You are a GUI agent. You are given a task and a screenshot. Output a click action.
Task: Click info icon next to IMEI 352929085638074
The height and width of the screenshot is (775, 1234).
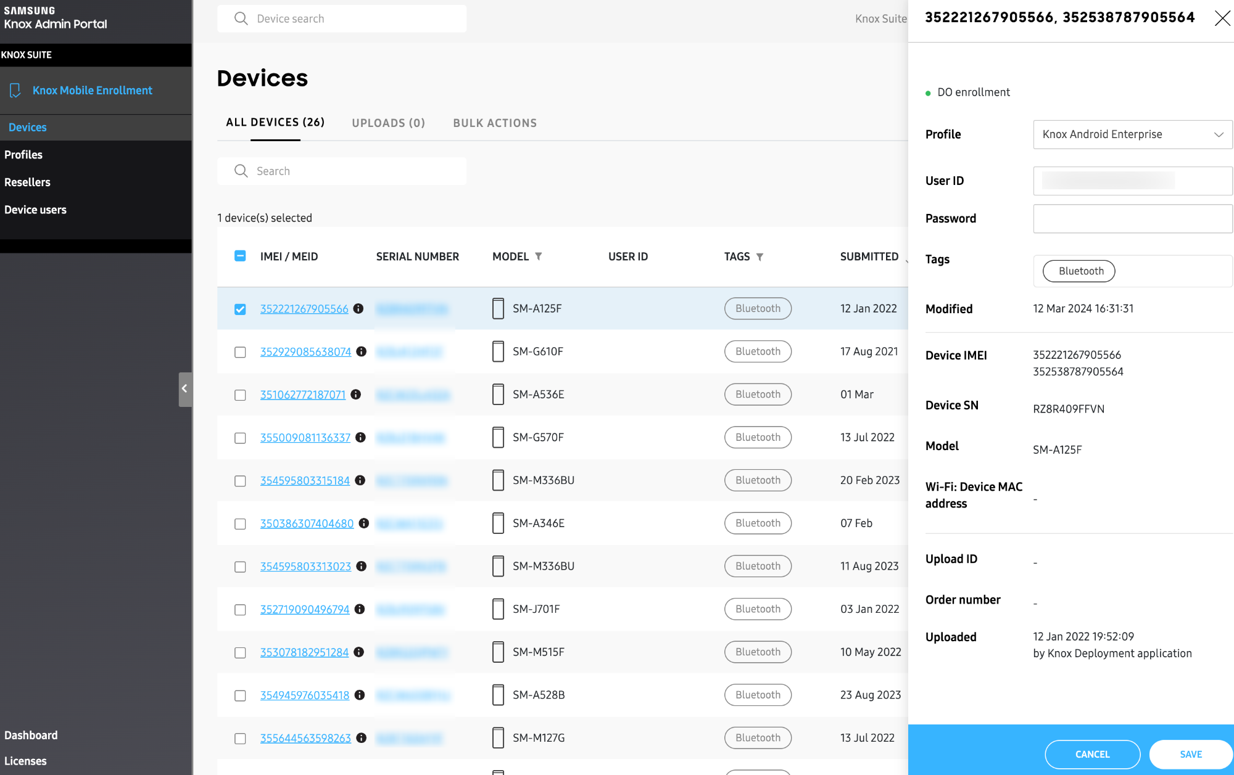[362, 351]
